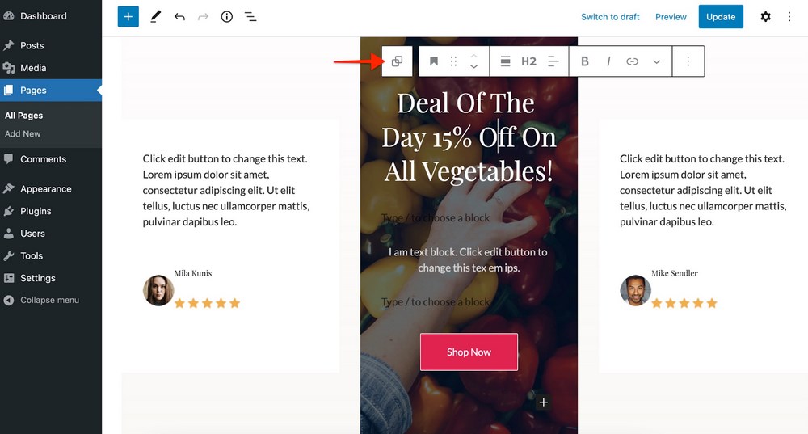Toggle italic formatting

pos(608,61)
